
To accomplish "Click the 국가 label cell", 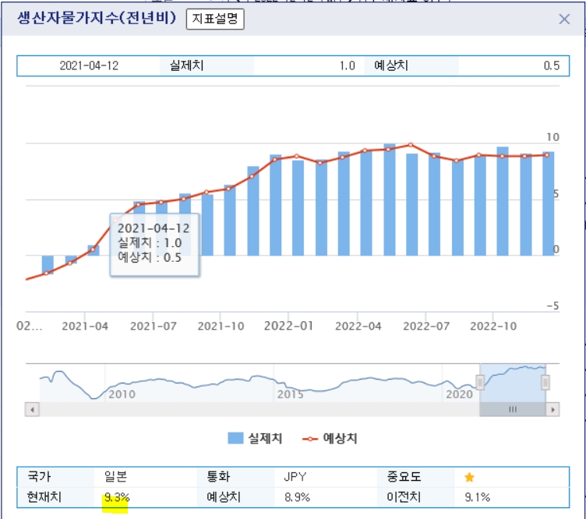I will pos(55,477).
